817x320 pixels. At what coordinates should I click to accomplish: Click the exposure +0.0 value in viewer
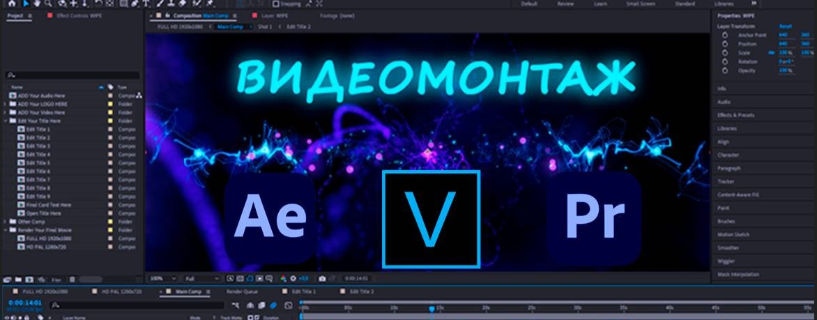[303, 279]
